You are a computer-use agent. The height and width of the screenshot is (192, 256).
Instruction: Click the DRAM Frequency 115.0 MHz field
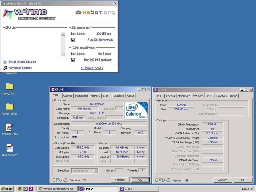point(212,124)
